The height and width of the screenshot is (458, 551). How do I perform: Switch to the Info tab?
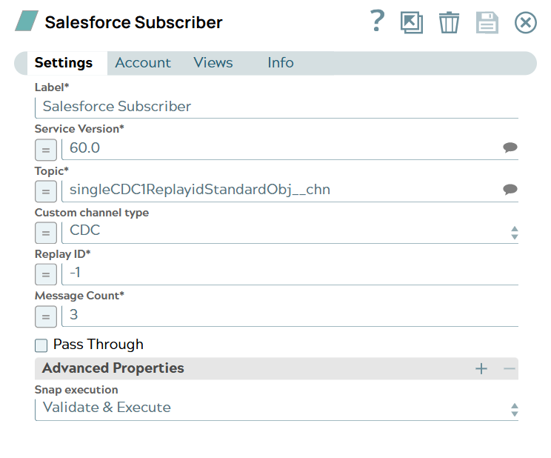281,63
